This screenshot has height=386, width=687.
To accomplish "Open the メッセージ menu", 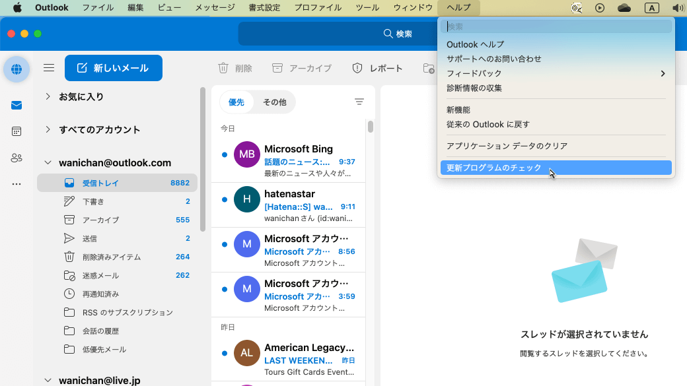I will 215,7.
